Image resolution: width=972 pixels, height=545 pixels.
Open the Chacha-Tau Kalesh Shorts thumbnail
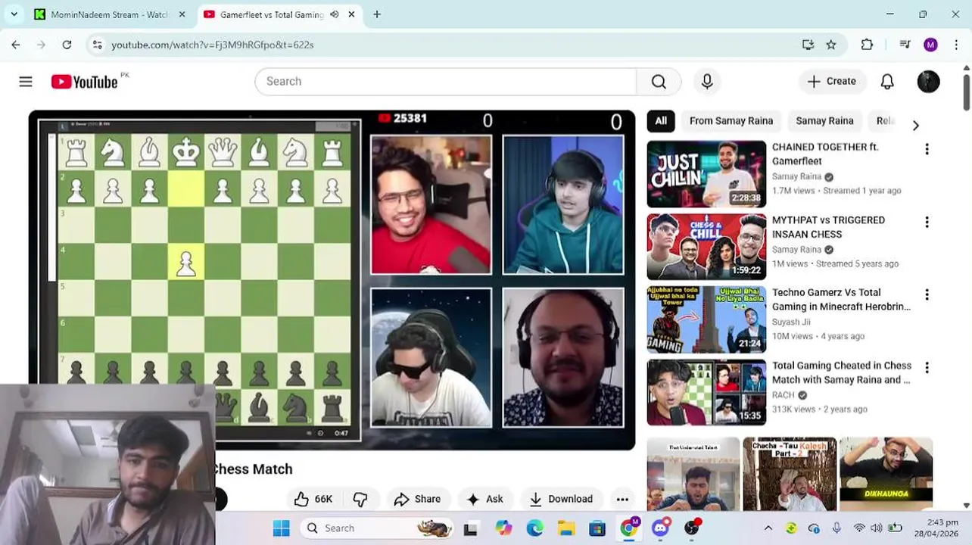click(790, 474)
